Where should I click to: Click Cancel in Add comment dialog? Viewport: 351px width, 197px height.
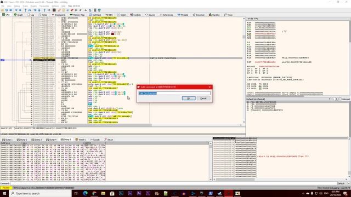(203, 99)
